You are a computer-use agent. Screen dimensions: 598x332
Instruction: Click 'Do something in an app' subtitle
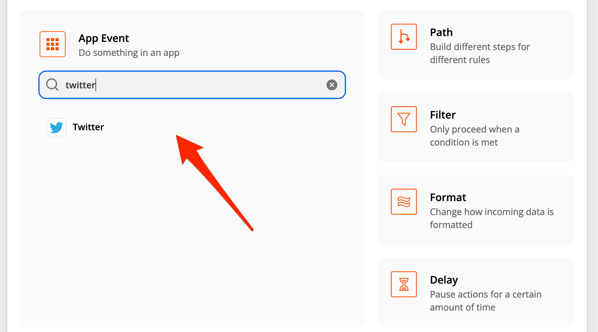pos(129,53)
